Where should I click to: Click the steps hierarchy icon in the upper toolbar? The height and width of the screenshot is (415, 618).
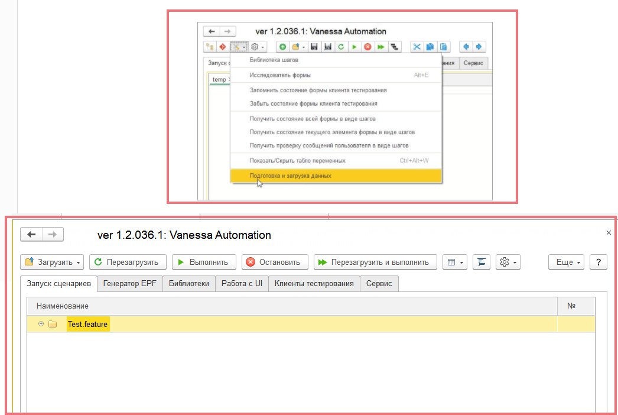click(394, 47)
